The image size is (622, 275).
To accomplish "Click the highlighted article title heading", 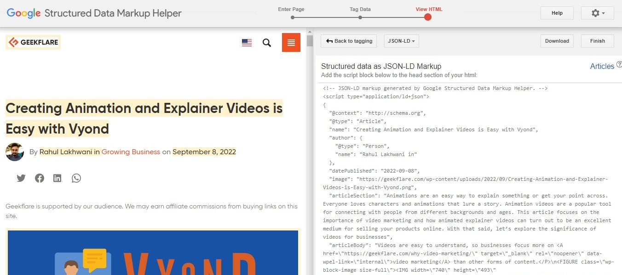I will (144, 118).
